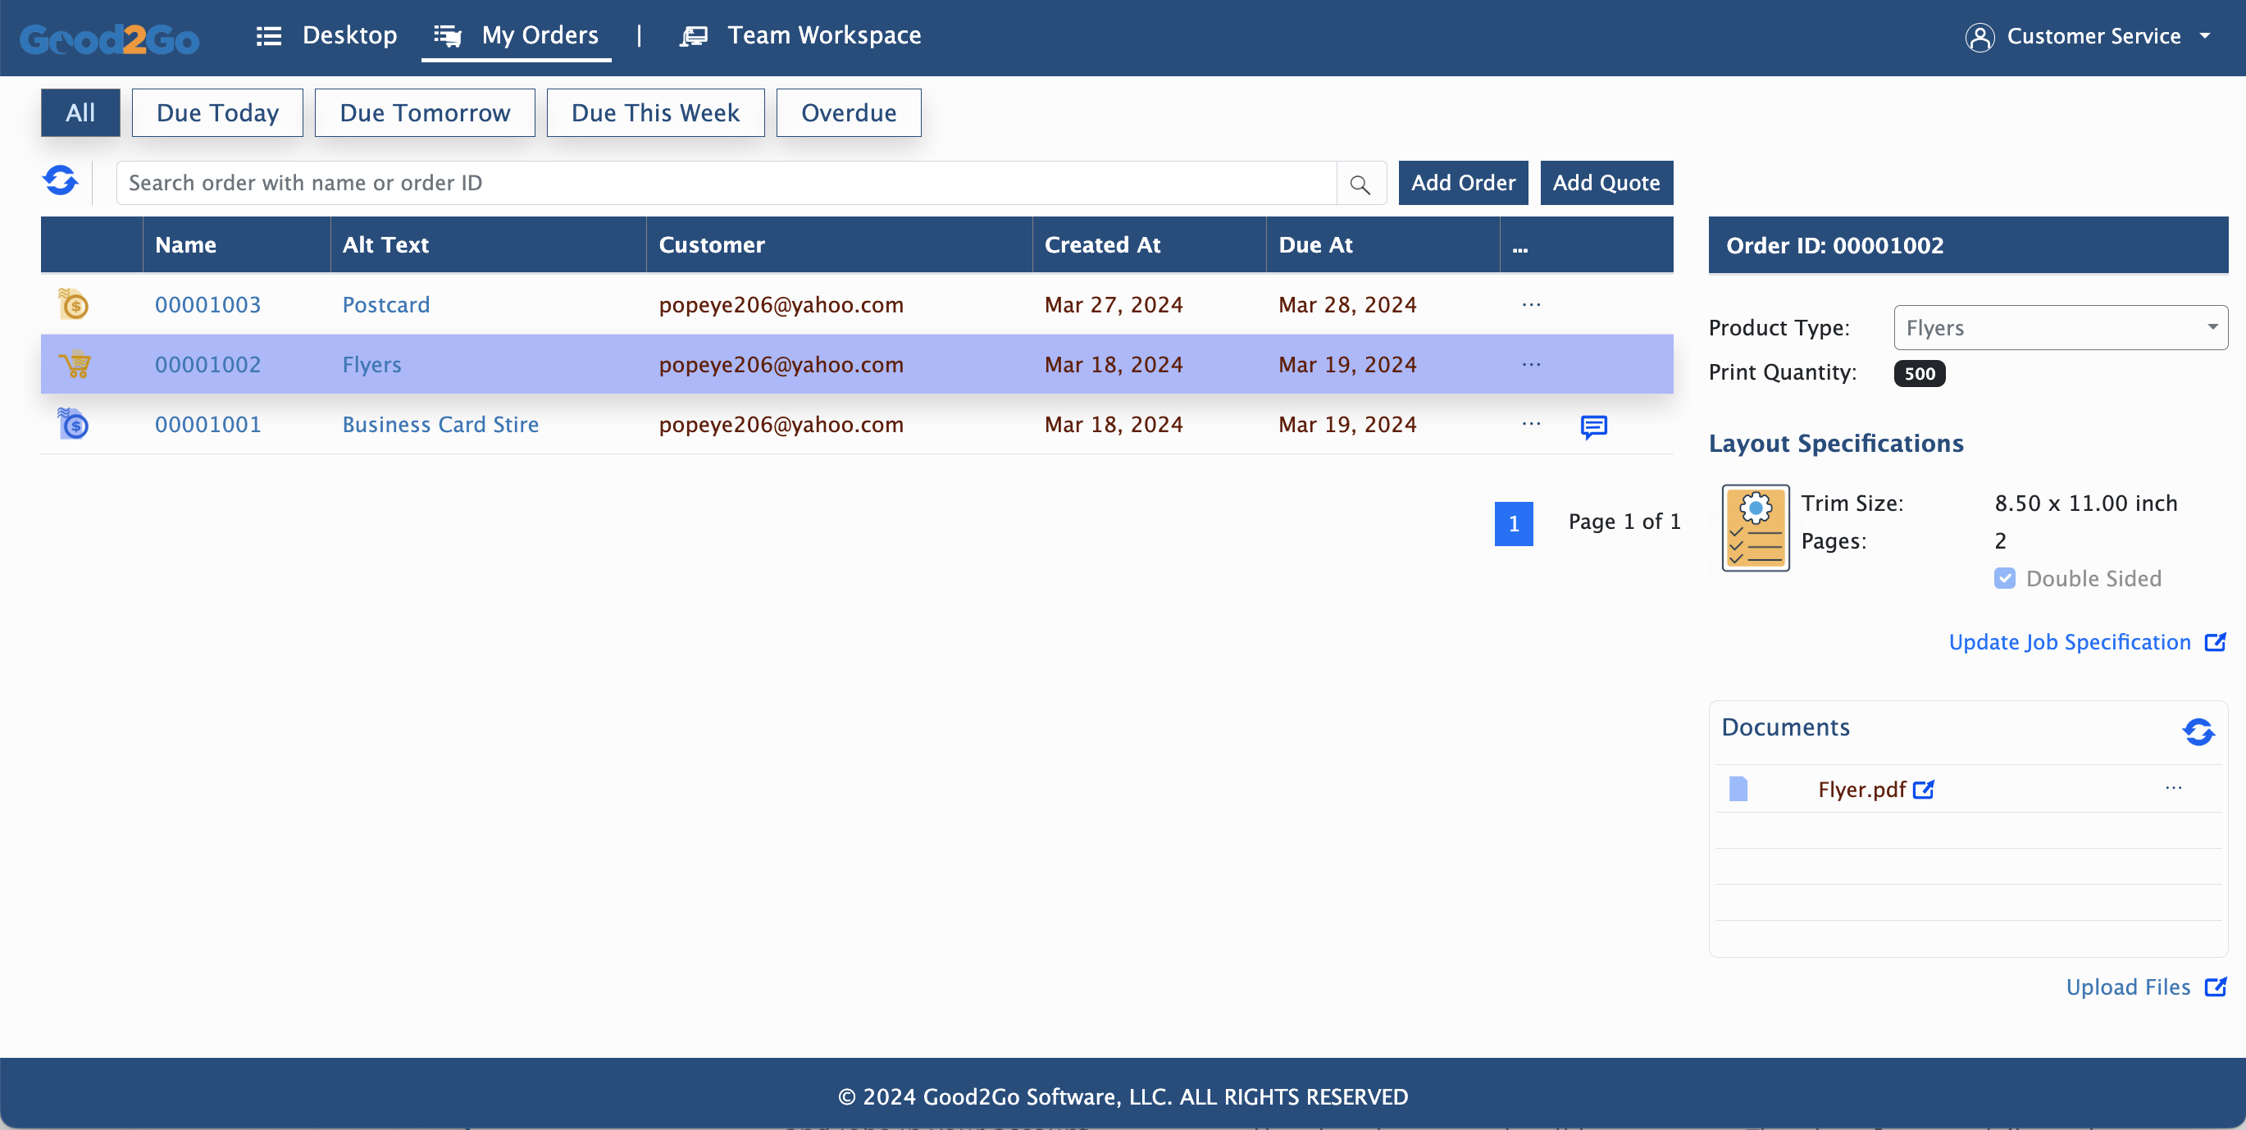Screen dimensions: 2246x1130
Task: Filter orders Due Today
Action: pos(217,112)
